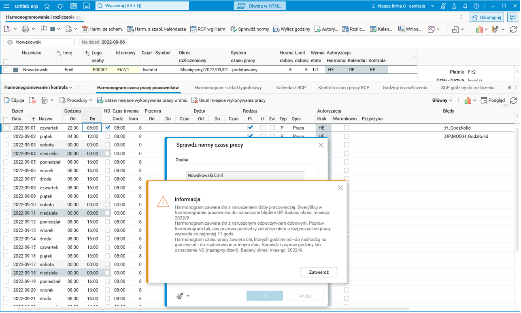Click the Edycja pencil button
Image resolution: width=521 pixels, height=313 pixels.
click(14, 100)
